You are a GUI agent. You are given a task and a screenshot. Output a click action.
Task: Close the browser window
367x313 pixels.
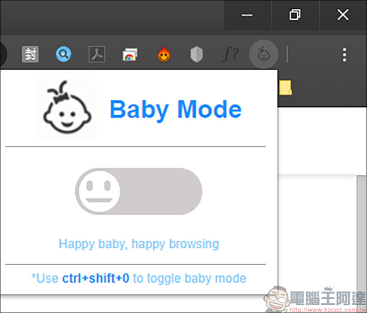pos(343,15)
